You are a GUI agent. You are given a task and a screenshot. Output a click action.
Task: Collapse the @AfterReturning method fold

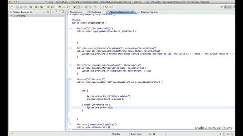70,48
